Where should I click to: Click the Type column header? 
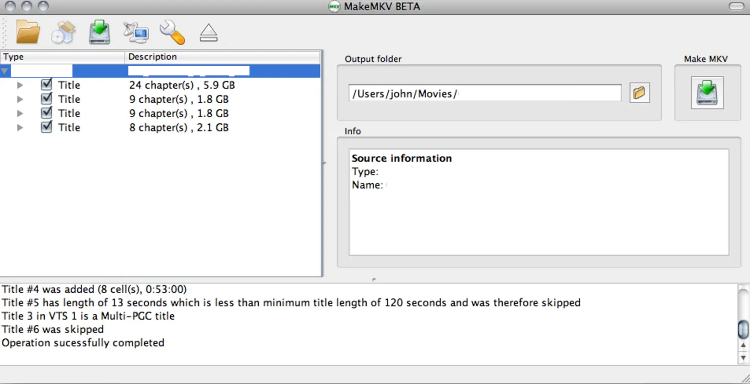coord(63,57)
